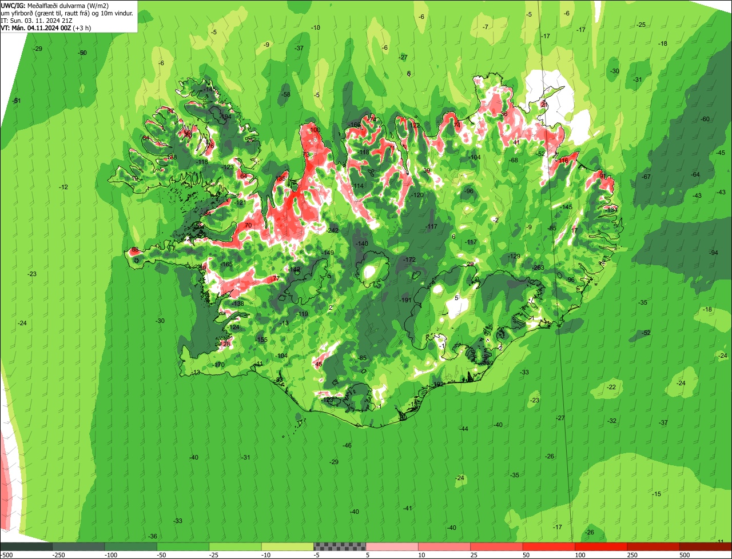The height and width of the screenshot is (559, 732).
Task: Select the subtitle line 'um yfirborð (grænt til, rautt frá)'
Action: click(x=45, y=13)
